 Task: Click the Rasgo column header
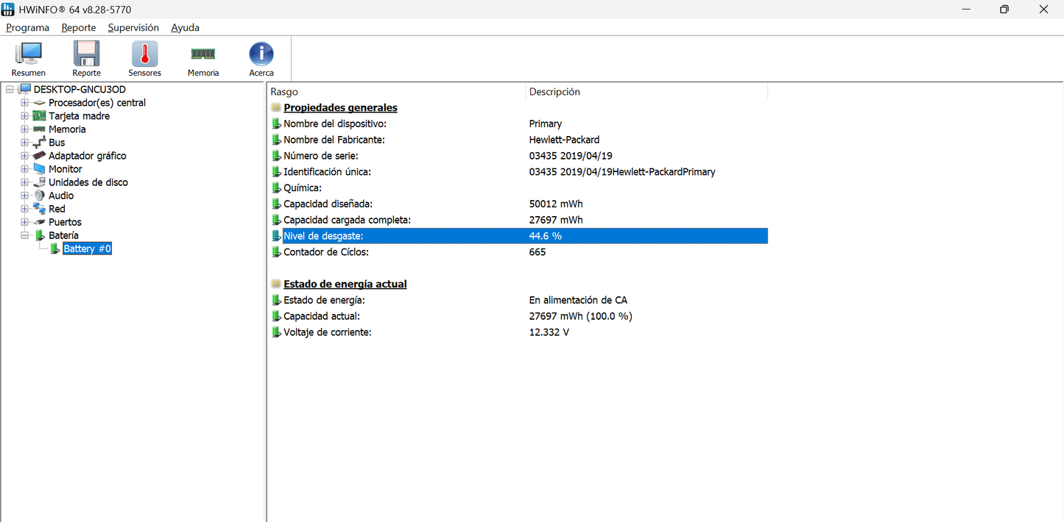coord(397,92)
